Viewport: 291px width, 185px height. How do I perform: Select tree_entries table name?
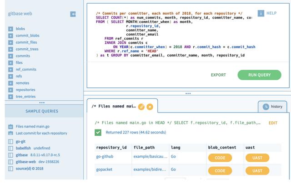point(25,97)
